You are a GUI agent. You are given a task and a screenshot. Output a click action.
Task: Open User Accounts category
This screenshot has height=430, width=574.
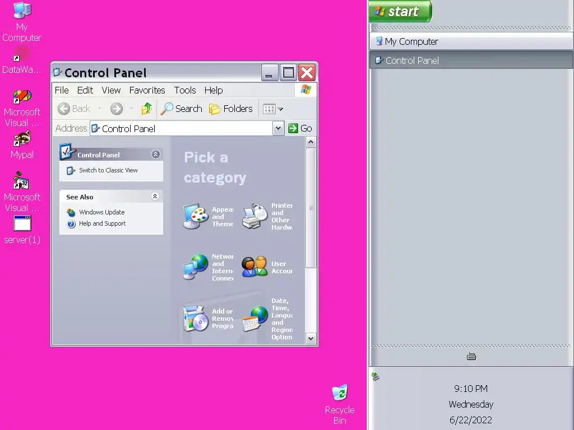[x=267, y=267]
